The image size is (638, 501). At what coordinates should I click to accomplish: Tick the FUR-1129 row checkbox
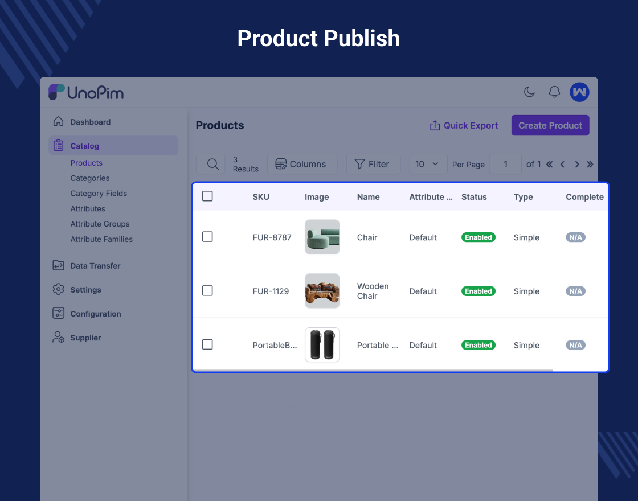coord(207,291)
